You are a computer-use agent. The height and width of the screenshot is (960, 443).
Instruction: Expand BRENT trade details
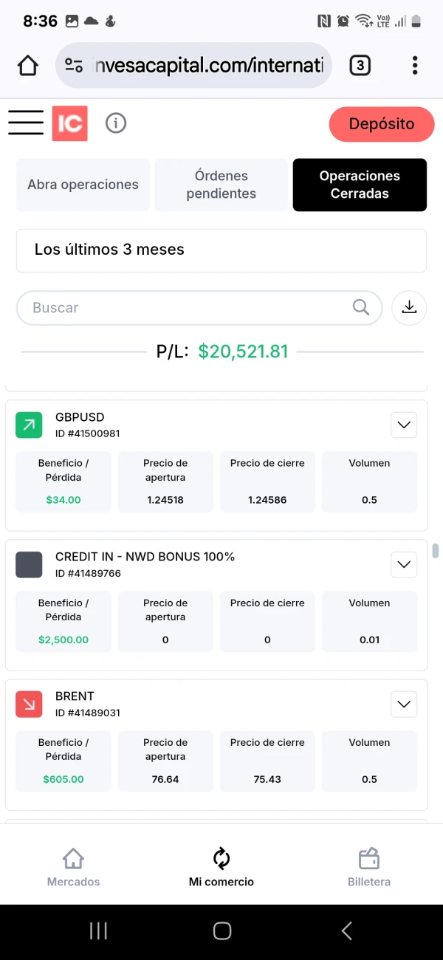(x=404, y=704)
